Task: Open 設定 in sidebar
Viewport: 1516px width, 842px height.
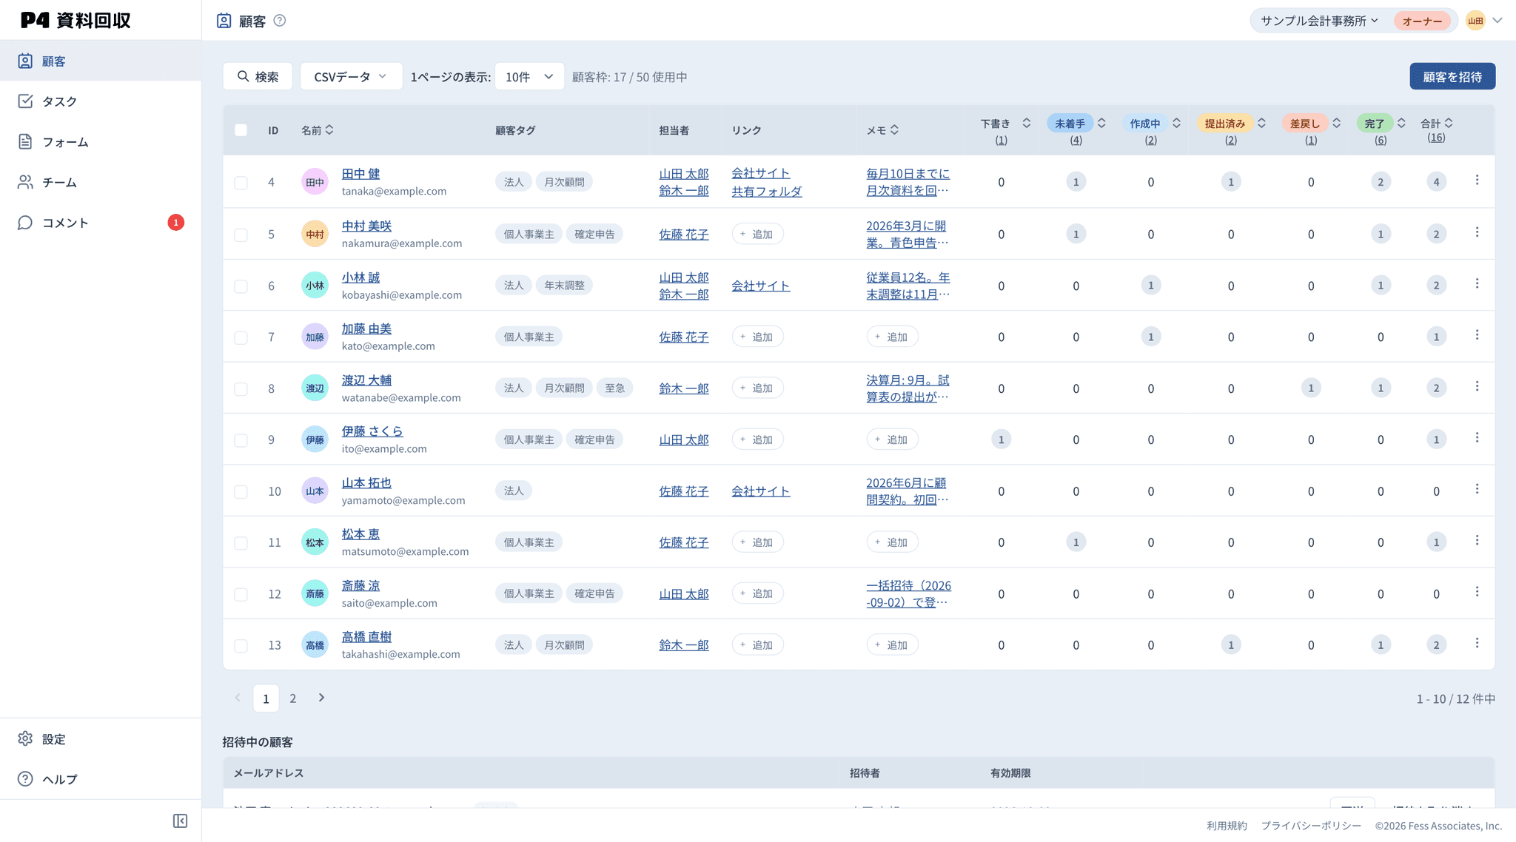Action: (101, 738)
